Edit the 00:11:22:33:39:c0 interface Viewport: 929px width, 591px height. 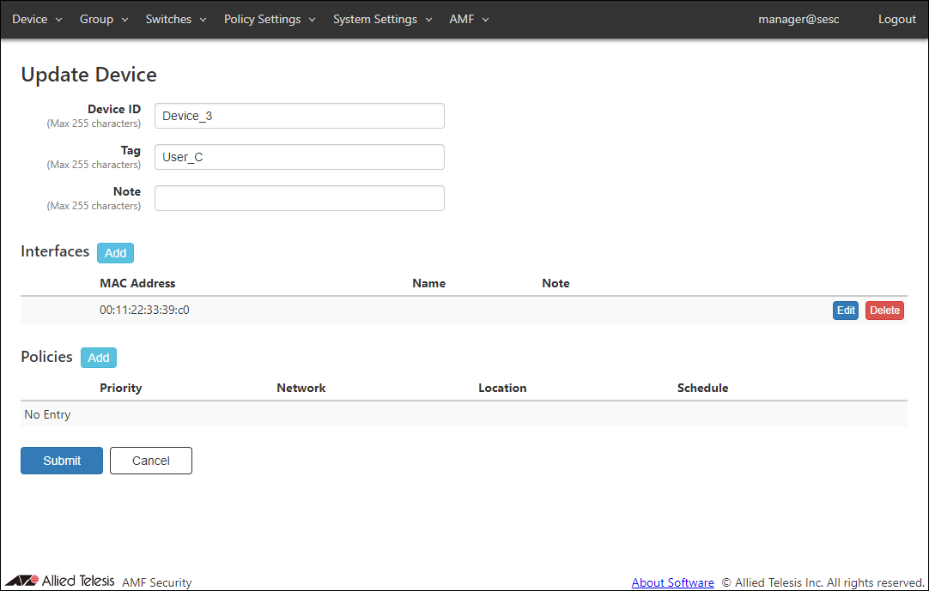coord(846,311)
